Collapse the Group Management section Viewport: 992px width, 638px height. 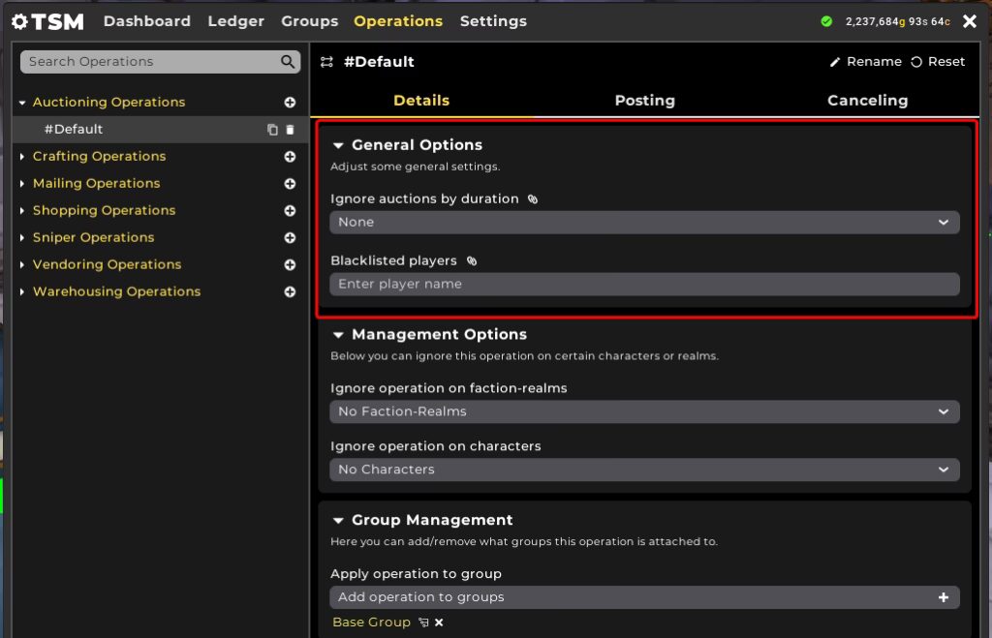338,521
